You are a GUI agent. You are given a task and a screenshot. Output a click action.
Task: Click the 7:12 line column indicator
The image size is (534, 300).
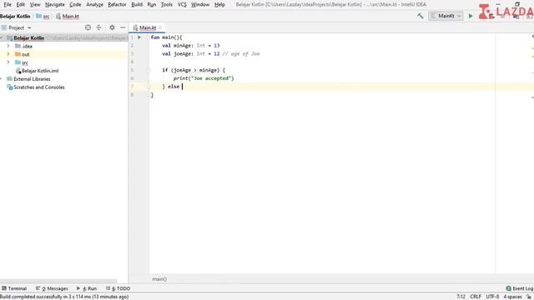tap(461, 297)
